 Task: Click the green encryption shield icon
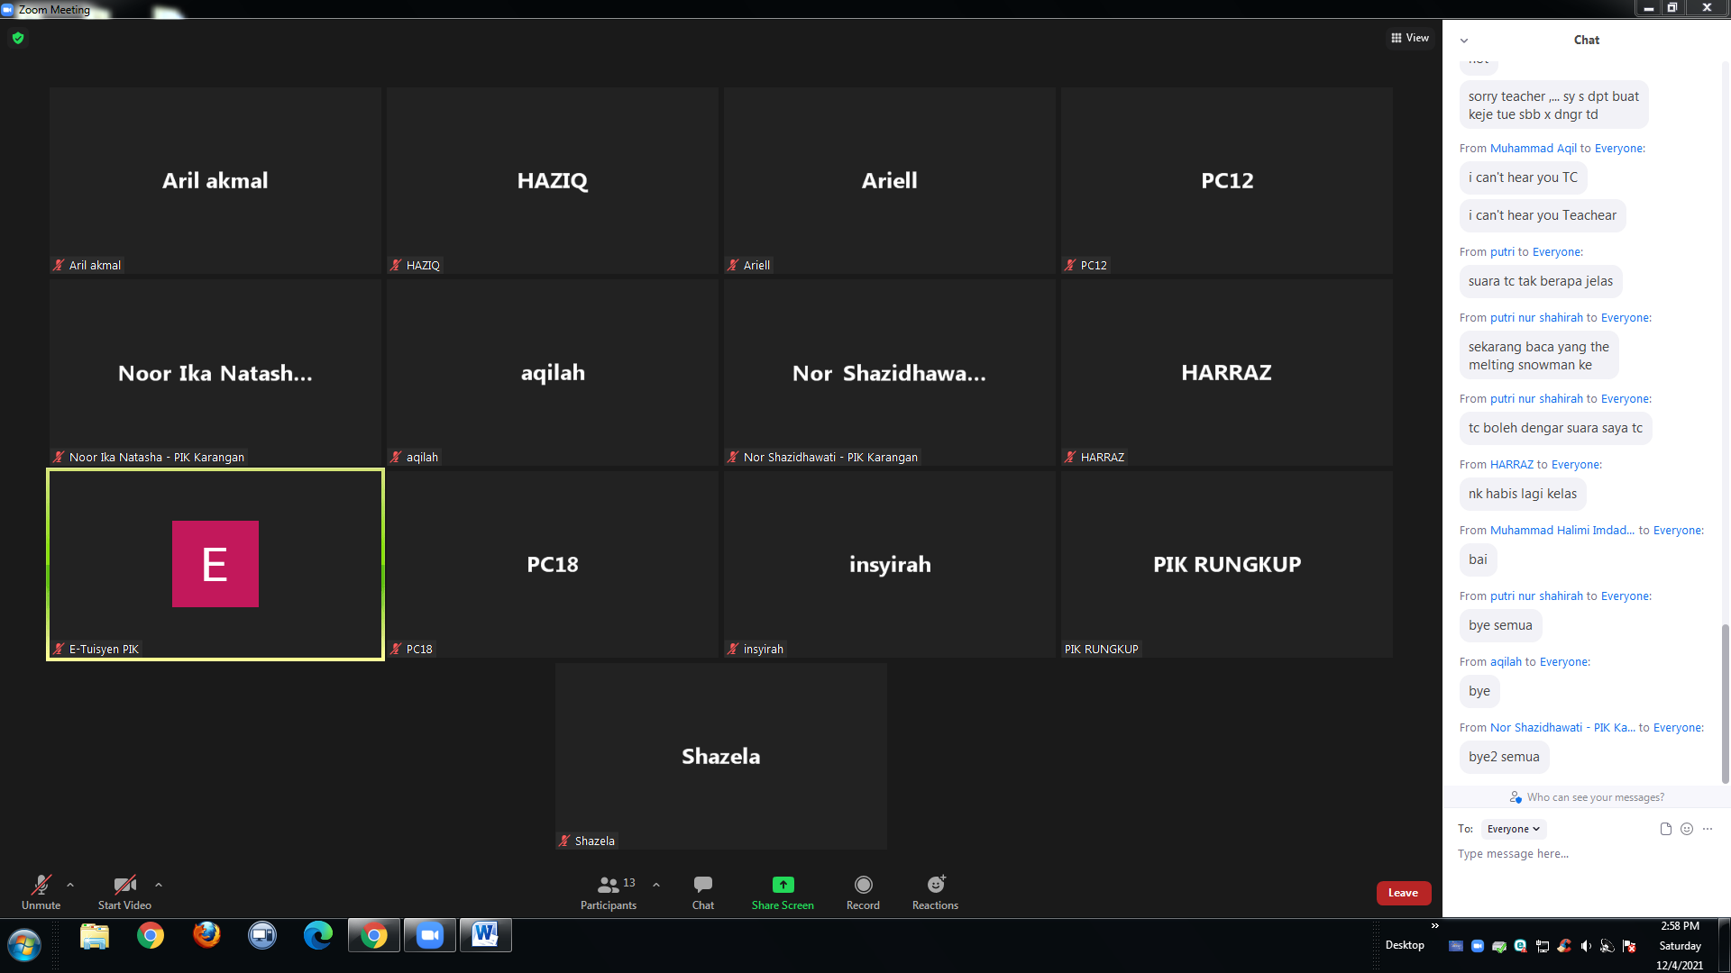18,38
